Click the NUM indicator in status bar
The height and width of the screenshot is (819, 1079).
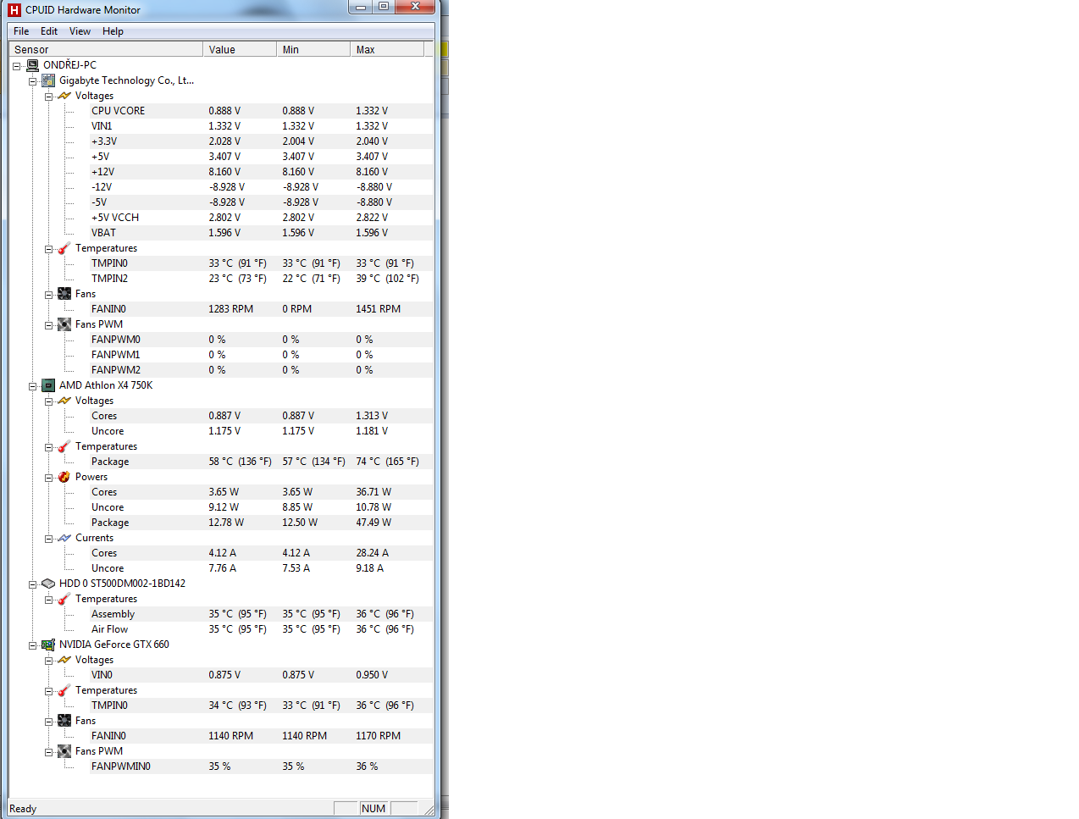(373, 809)
